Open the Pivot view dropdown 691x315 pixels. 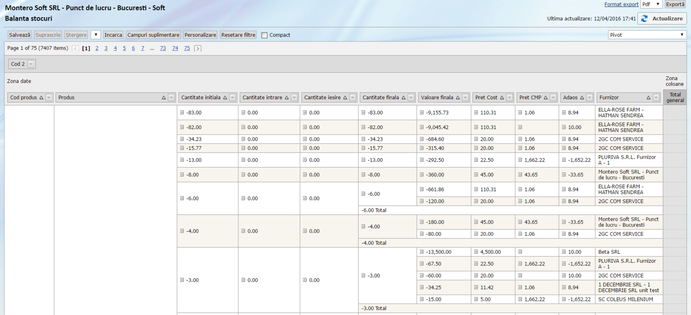point(647,35)
